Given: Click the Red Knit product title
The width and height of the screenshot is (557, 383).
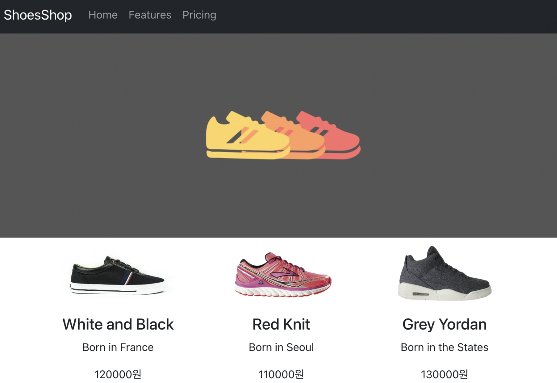Looking at the screenshot, I should point(281,324).
